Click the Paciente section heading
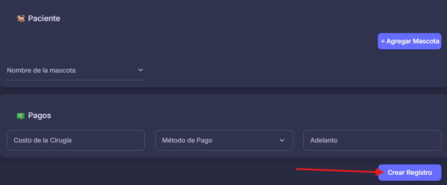This screenshot has height=185, width=447. click(44, 18)
